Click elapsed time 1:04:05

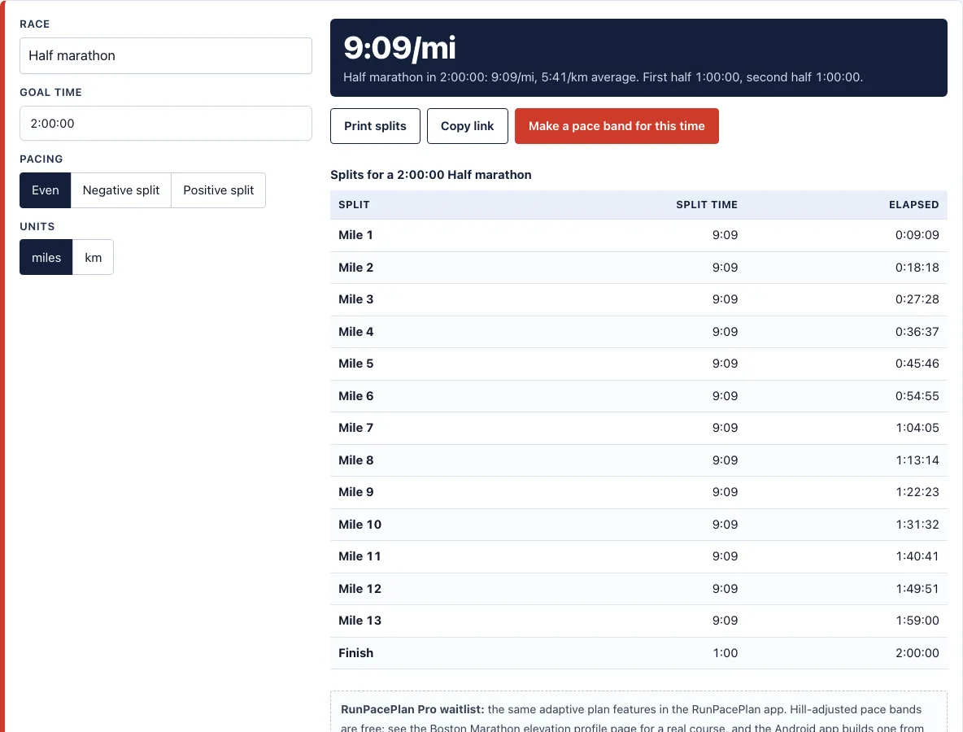click(917, 428)
